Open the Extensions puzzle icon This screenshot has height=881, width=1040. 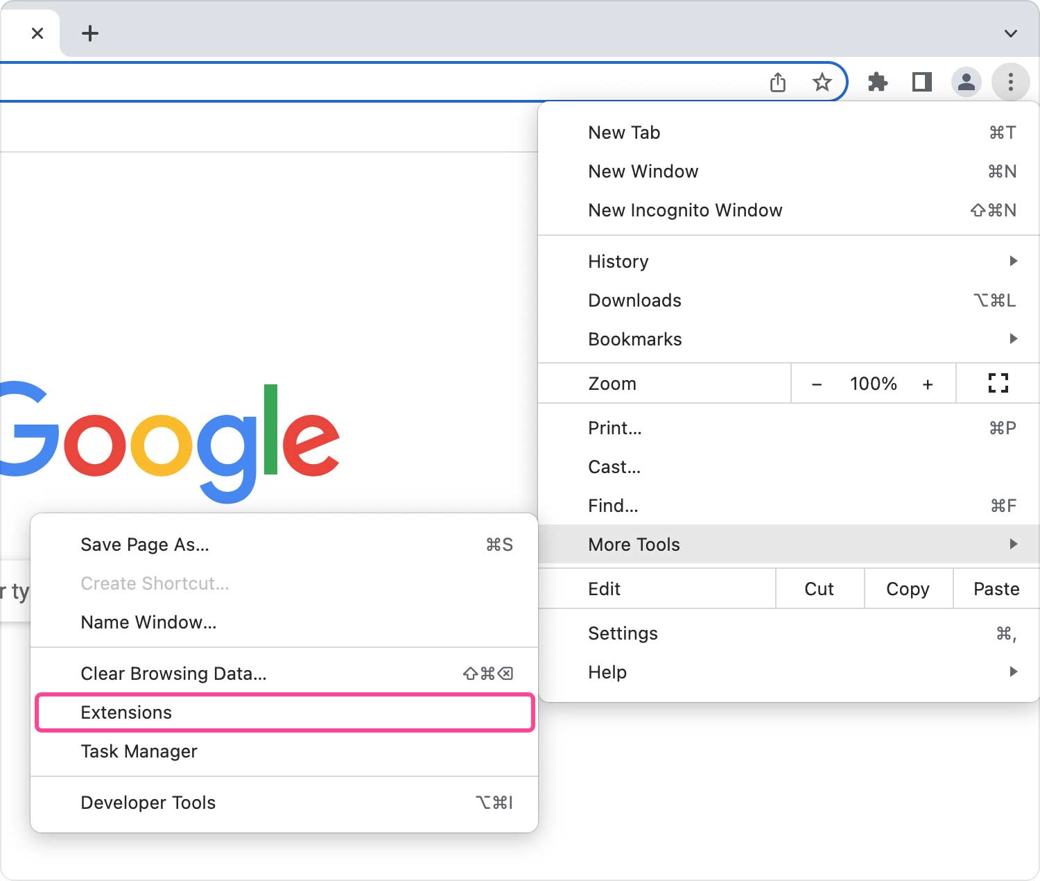[878, 83]
